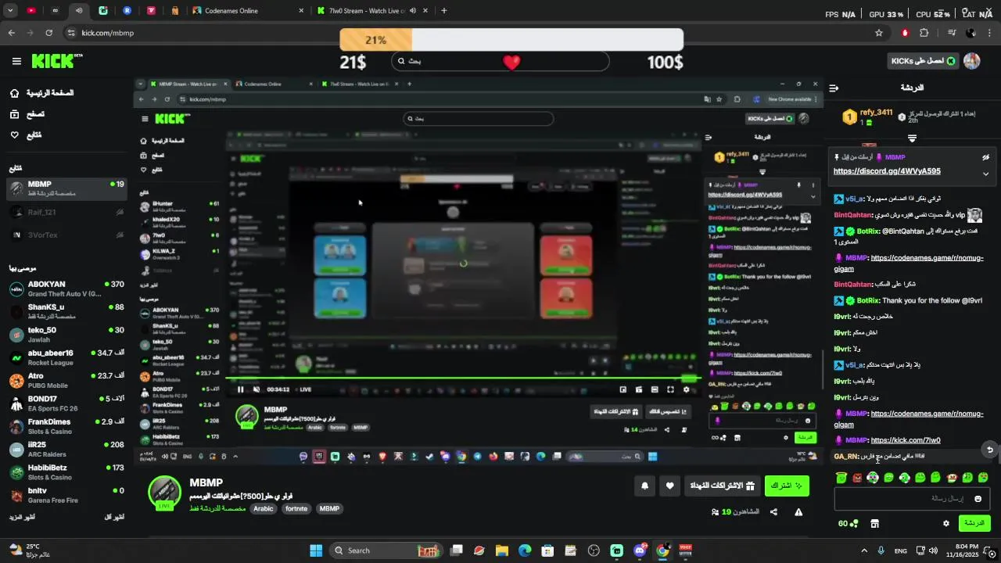Show hidden system tray icons

click(x=864, y=550)
